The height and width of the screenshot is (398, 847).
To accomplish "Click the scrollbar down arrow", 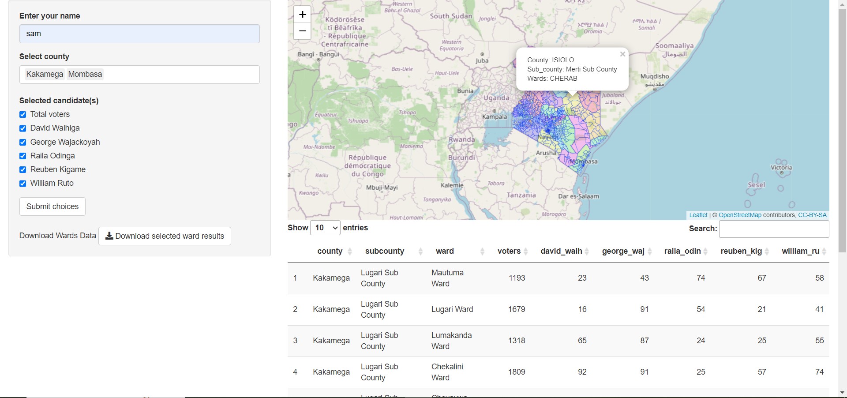I will point(842,393).
